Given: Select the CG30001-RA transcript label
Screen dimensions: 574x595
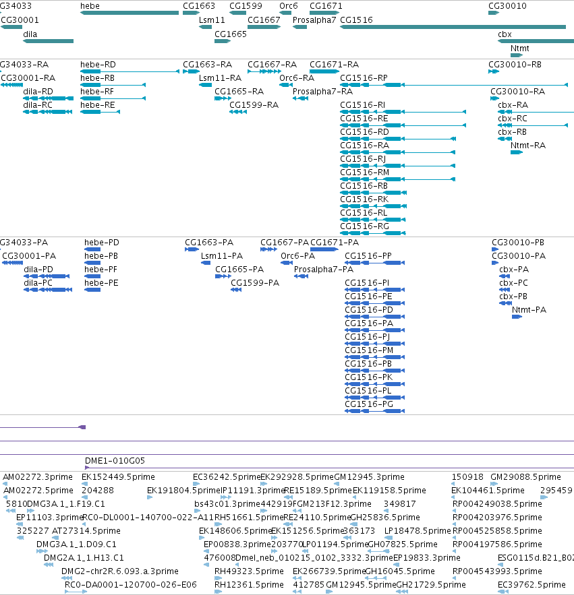Looking at the screenshot, I should point(28,78).
